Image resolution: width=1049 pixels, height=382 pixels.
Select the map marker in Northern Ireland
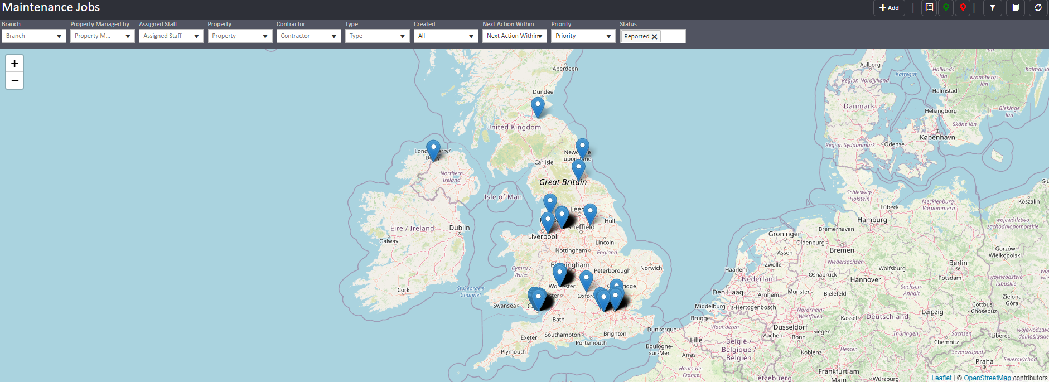[x=433, y=149]
